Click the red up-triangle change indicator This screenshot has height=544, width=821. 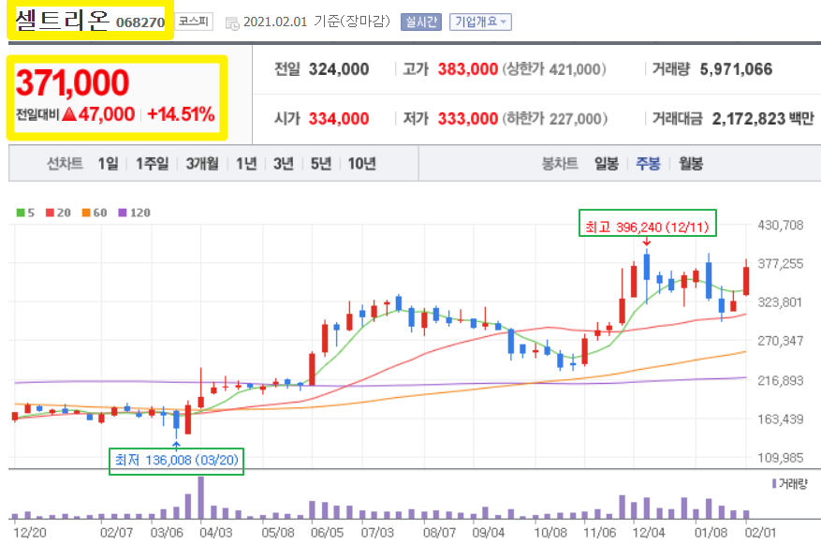pos(69,114)
